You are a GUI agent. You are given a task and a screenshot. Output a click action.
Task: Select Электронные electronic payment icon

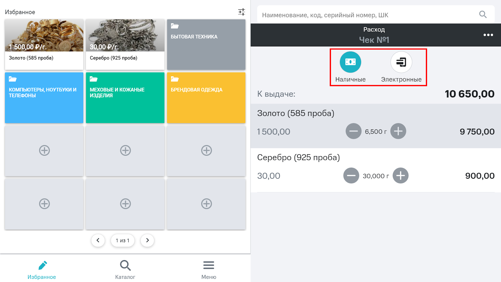click(401, 62)
